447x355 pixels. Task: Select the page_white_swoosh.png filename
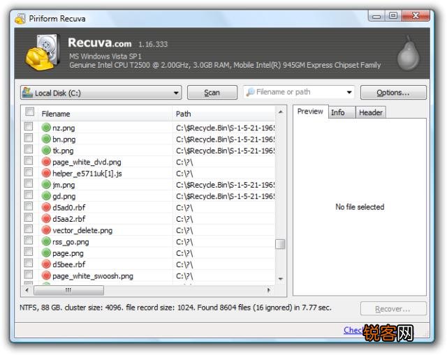[93, 276]
